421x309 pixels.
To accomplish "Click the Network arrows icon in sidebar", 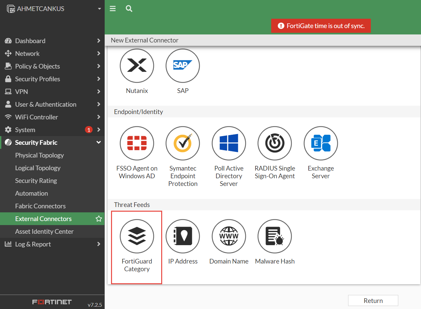I will (8, 54).
